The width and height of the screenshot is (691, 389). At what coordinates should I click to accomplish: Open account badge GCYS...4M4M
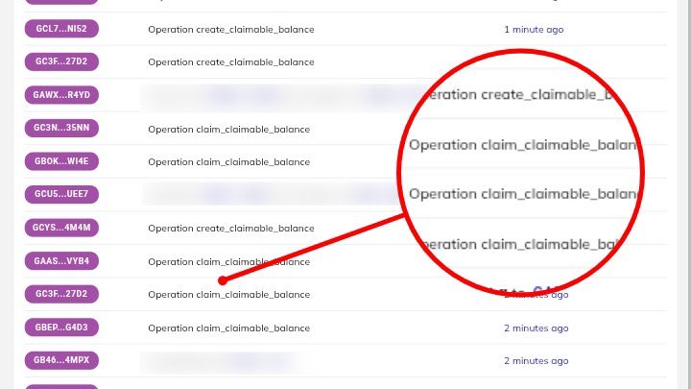[61, 228]
